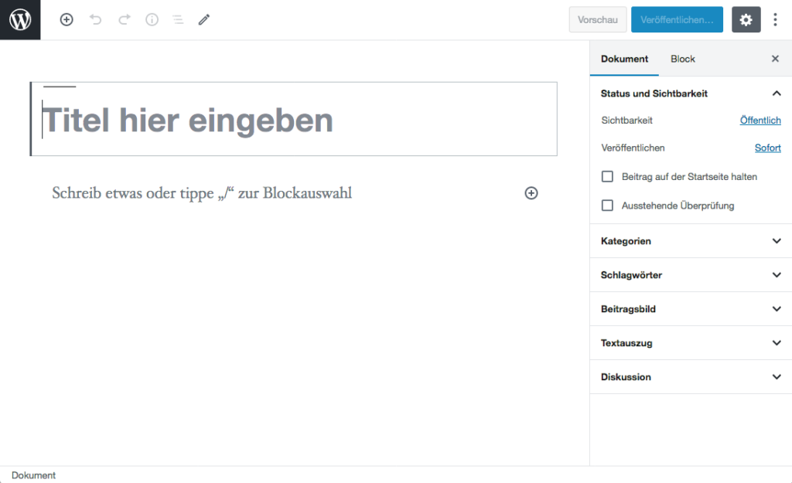Expand the Kategorien panel
Image resolution: width=792 pixels, height=483 pixels.
click(x=691, y=241)
